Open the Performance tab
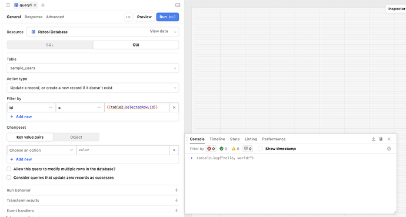406x217 pixels. point(274,139)
